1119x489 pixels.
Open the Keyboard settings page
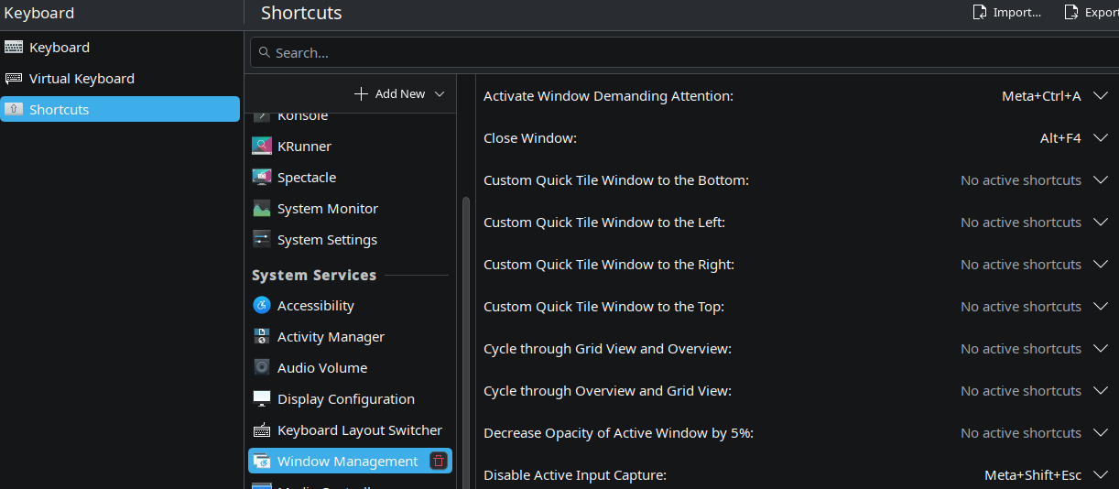tap(60, 48)
